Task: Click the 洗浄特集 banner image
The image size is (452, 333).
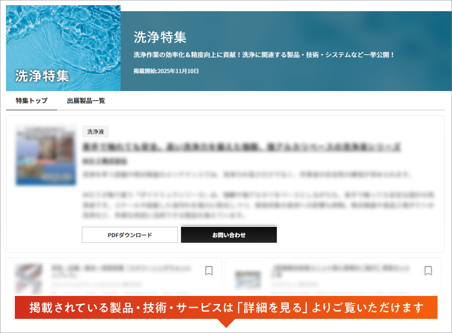Action: 63,48
